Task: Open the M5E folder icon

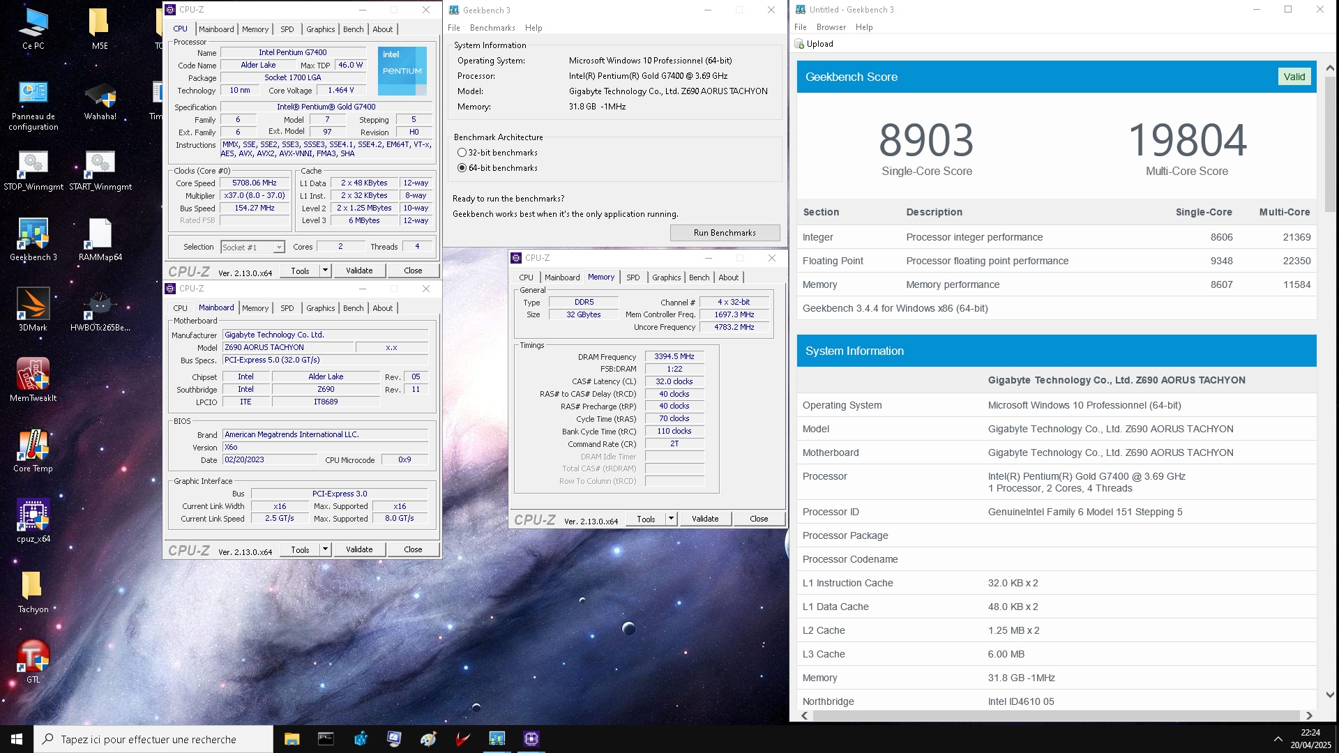Action: point(100,29)
